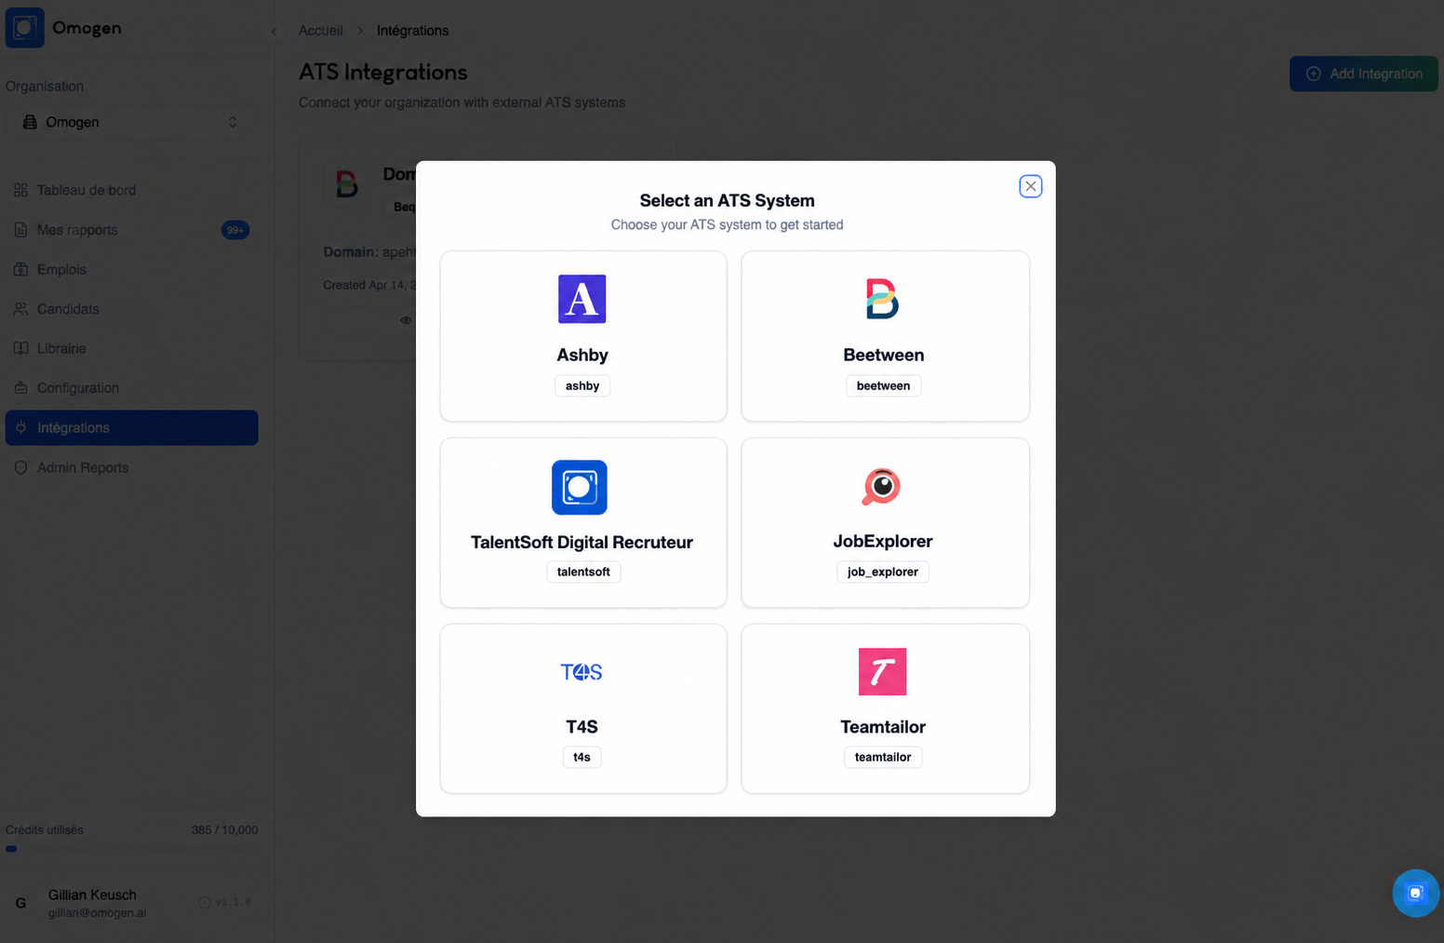This screenshot has width=1444, height=943.
Task: Navigate to Candidats
Action: [131, 309]
